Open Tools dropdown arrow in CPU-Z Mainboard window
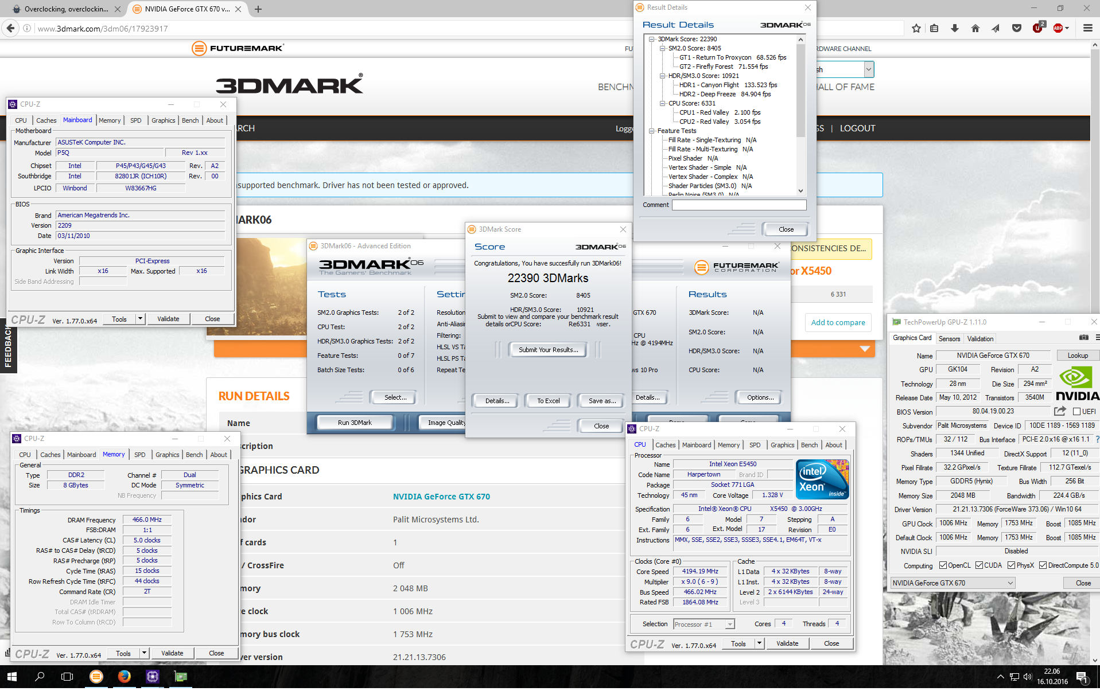Screen dimensions: 1100x695 [x=140, y=319]
